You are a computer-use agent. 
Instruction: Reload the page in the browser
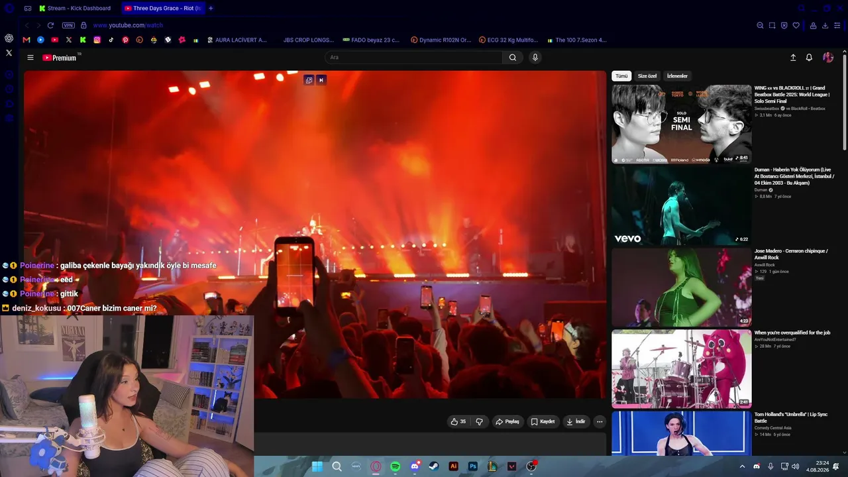[50, 25]
